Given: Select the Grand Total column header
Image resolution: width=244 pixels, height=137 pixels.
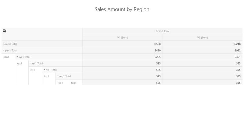Looking at the screenshot, I should pos(162,31).
